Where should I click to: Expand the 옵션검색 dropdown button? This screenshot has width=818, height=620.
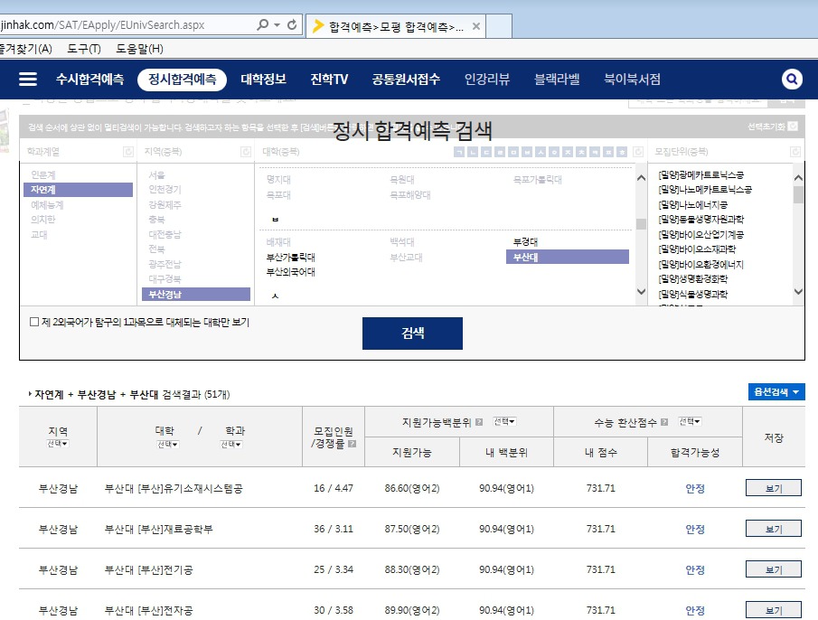[776, 392]
